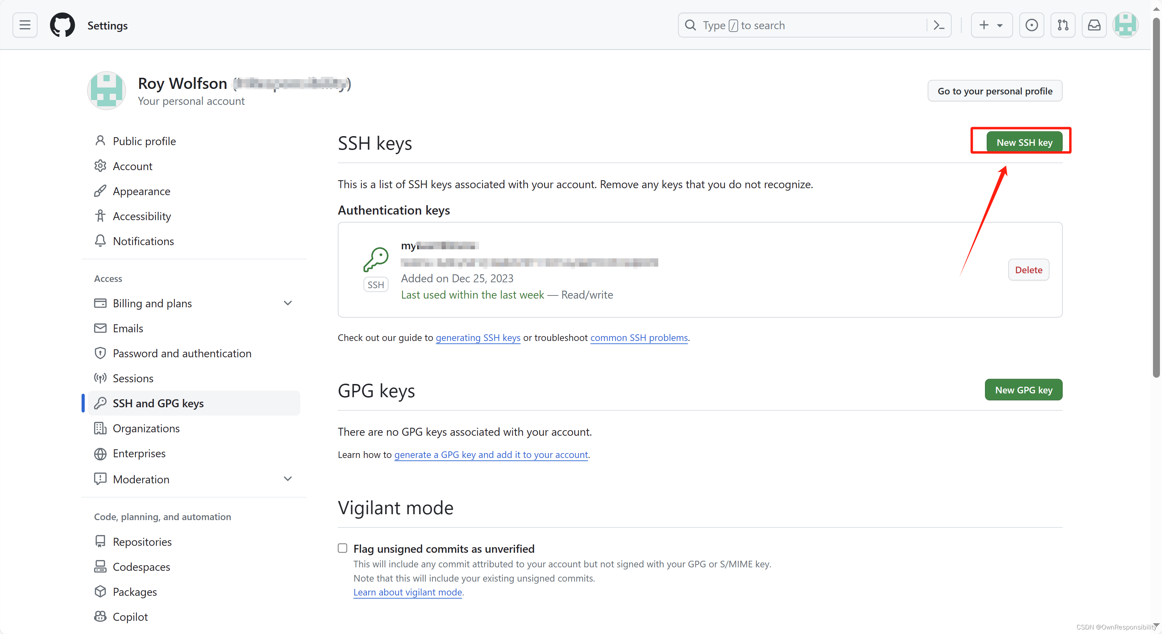1162x634 pixels.
Task: Select Copilot from the sidebar
Action: click(x=130, y=616)
